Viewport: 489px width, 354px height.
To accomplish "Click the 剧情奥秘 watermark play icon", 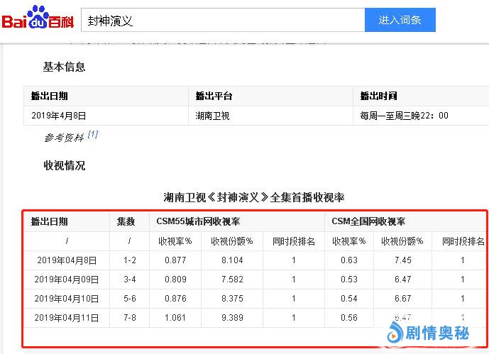I will point(394,331).
